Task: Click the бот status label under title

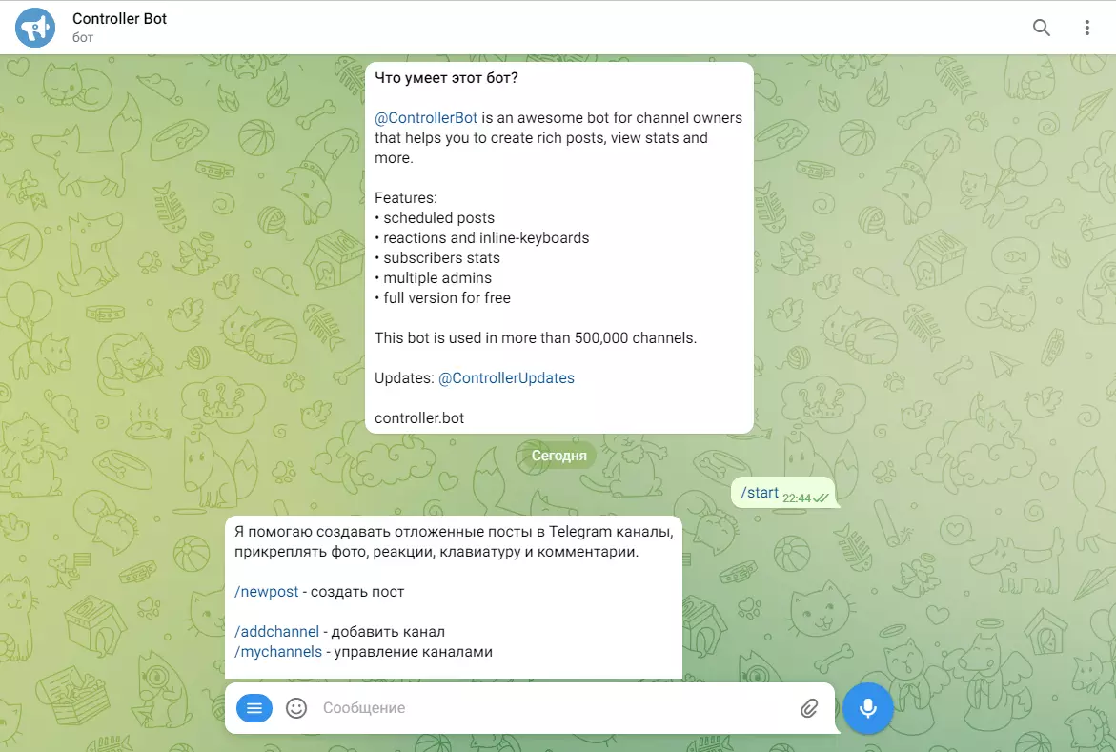Action: click(83, 38)
